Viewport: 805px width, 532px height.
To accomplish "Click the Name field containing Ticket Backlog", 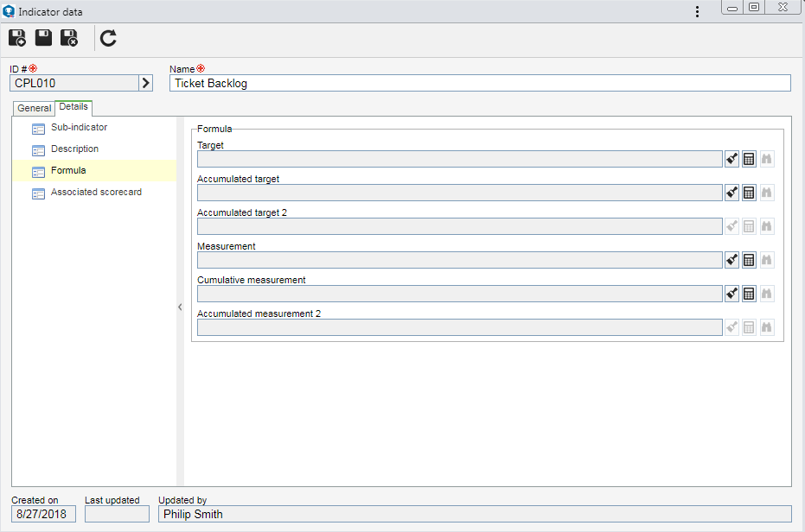I will pos(480,83).
